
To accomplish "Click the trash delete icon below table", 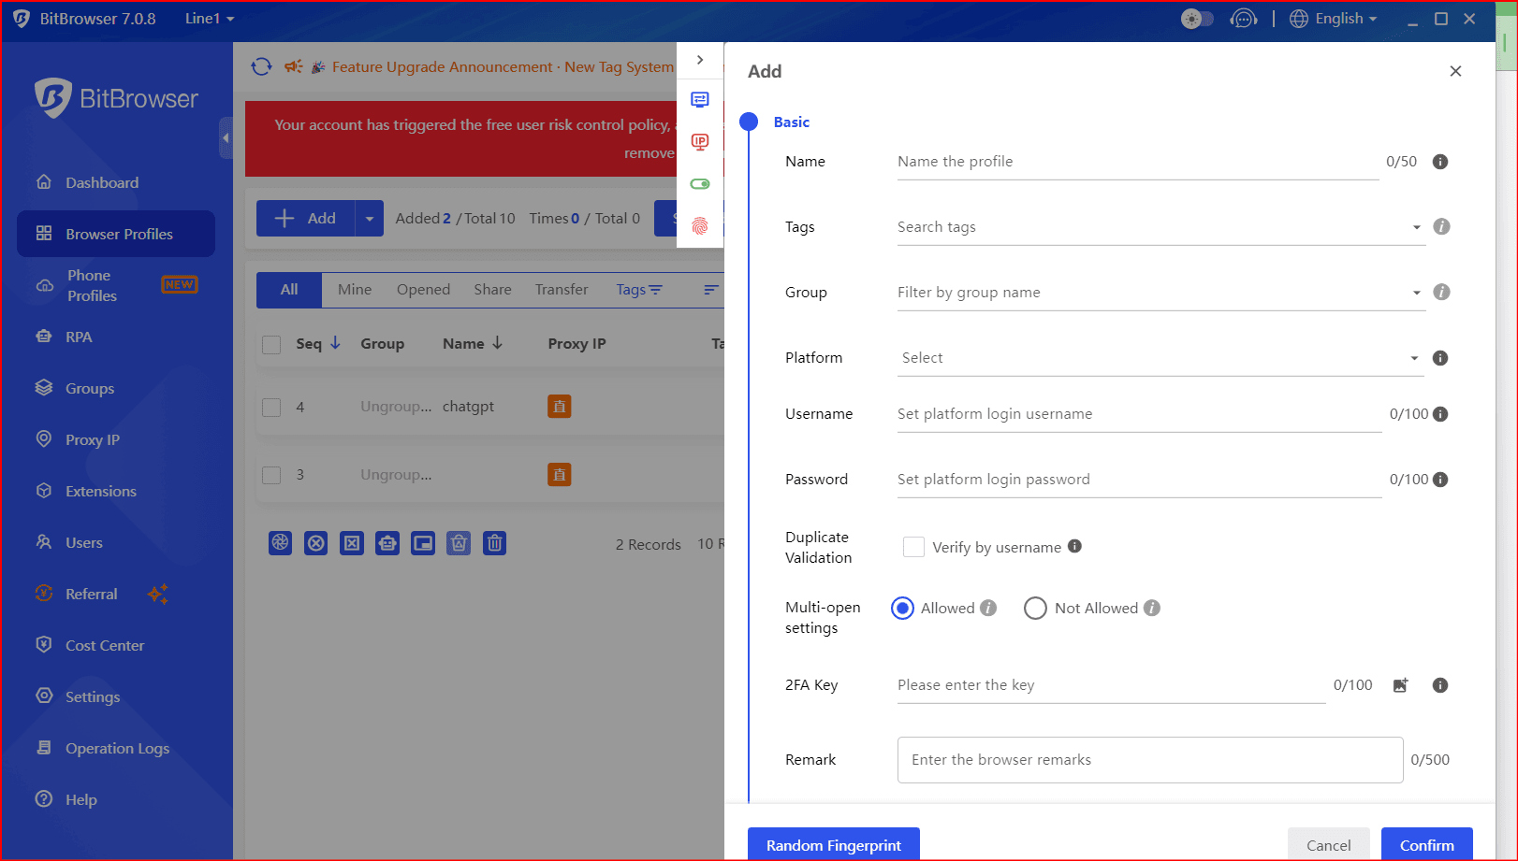I will [494, 543].
